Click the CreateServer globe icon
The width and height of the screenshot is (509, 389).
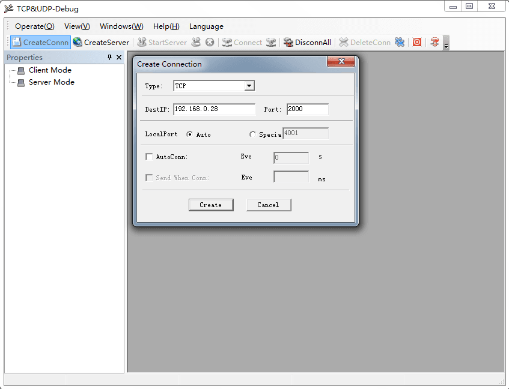tap(78, 42)
